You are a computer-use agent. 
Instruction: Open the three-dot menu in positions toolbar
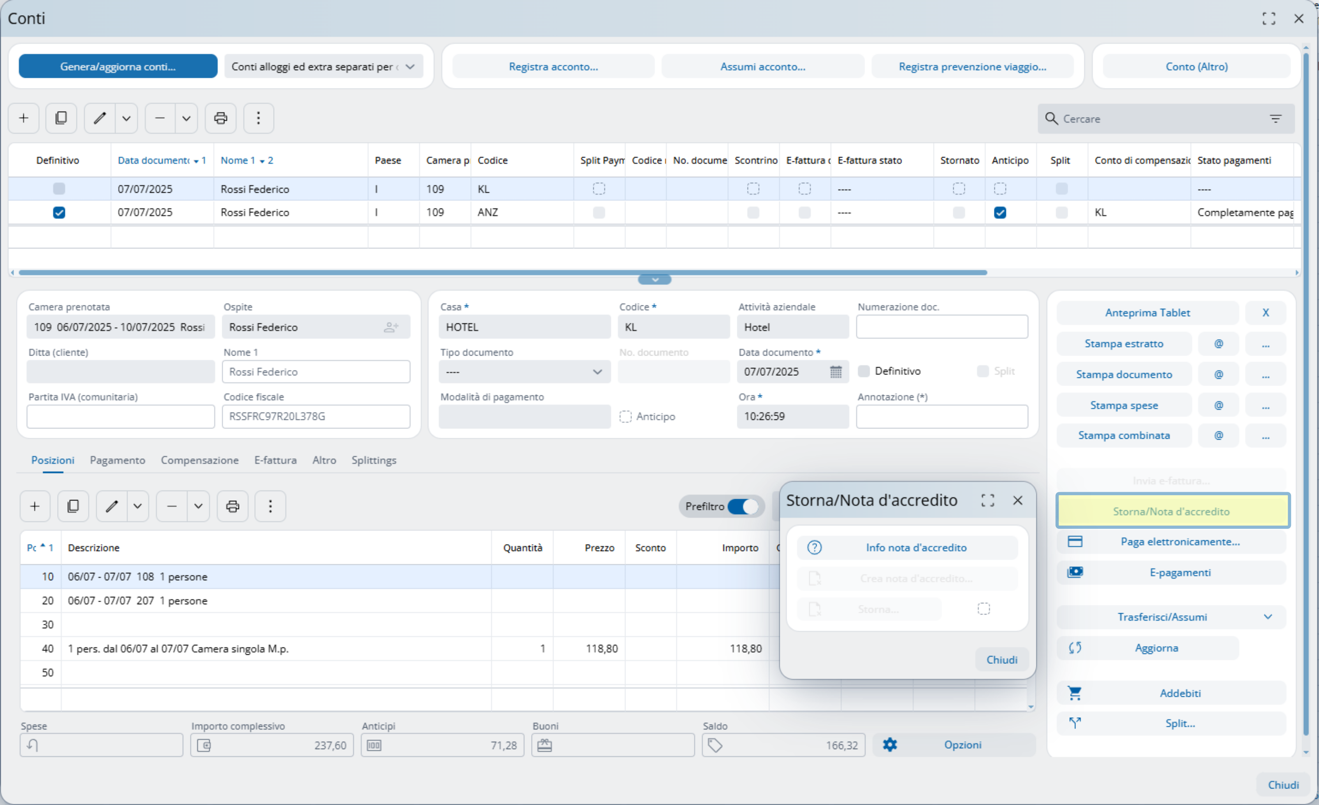click(x=270, y=506)
